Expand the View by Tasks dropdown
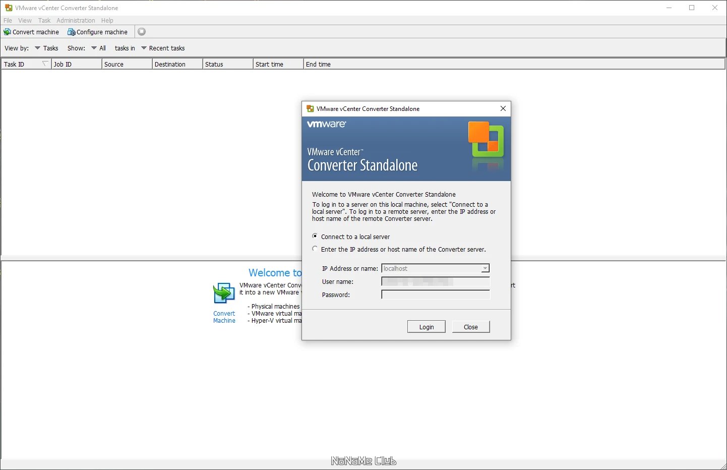 [x=46, y=48]
